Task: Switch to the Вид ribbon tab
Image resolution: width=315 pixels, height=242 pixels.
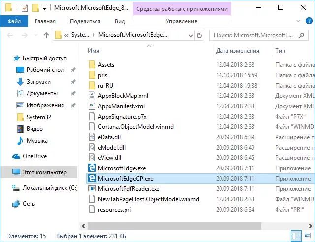Action: pyautogui.click(x=120, y=21)
